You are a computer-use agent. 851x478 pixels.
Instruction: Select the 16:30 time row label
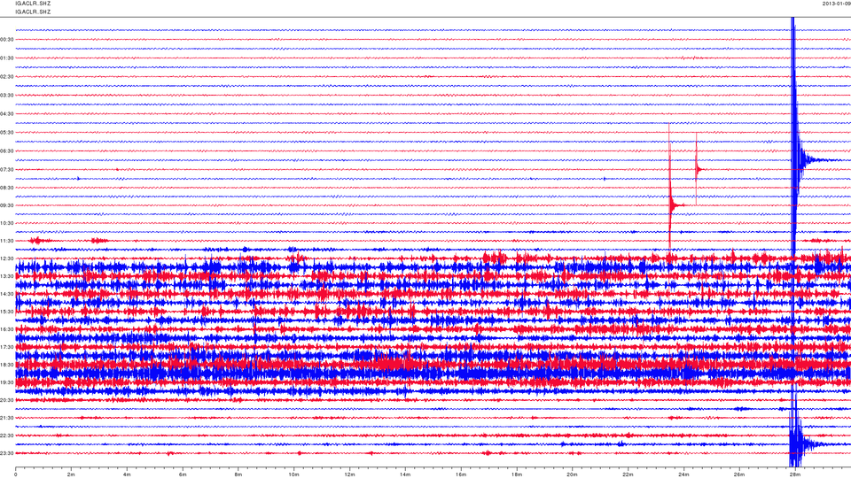(x=6, y=329)
